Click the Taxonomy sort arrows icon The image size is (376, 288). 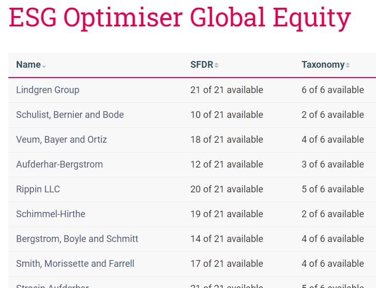[348, 65]
